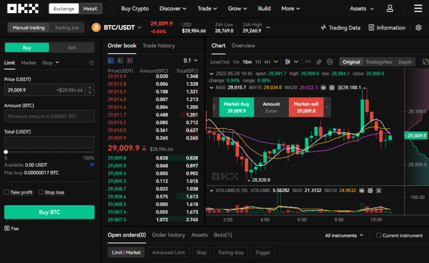
Task: Open the Buy Crypto link
Action: [x=135, y=9]
